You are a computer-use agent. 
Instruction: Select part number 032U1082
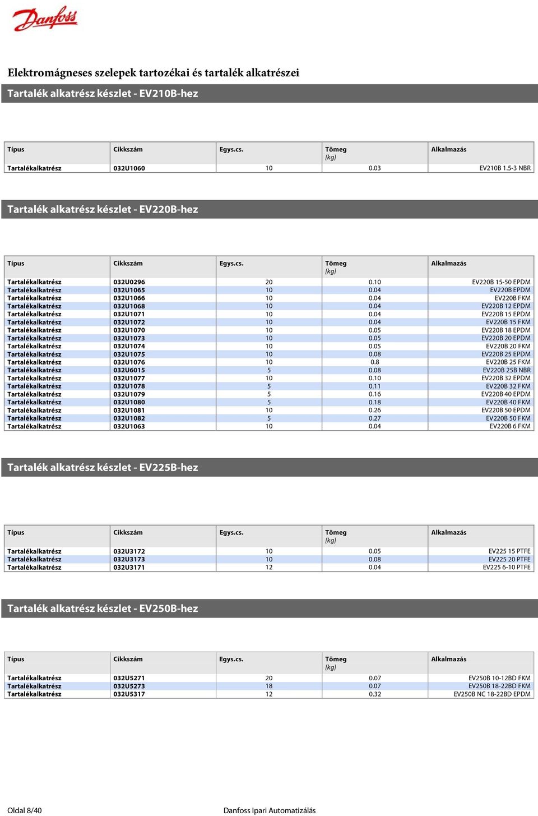129,418
